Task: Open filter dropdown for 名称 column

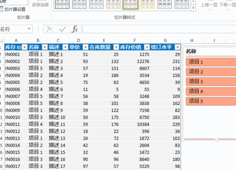Action: tap(45, 47)
